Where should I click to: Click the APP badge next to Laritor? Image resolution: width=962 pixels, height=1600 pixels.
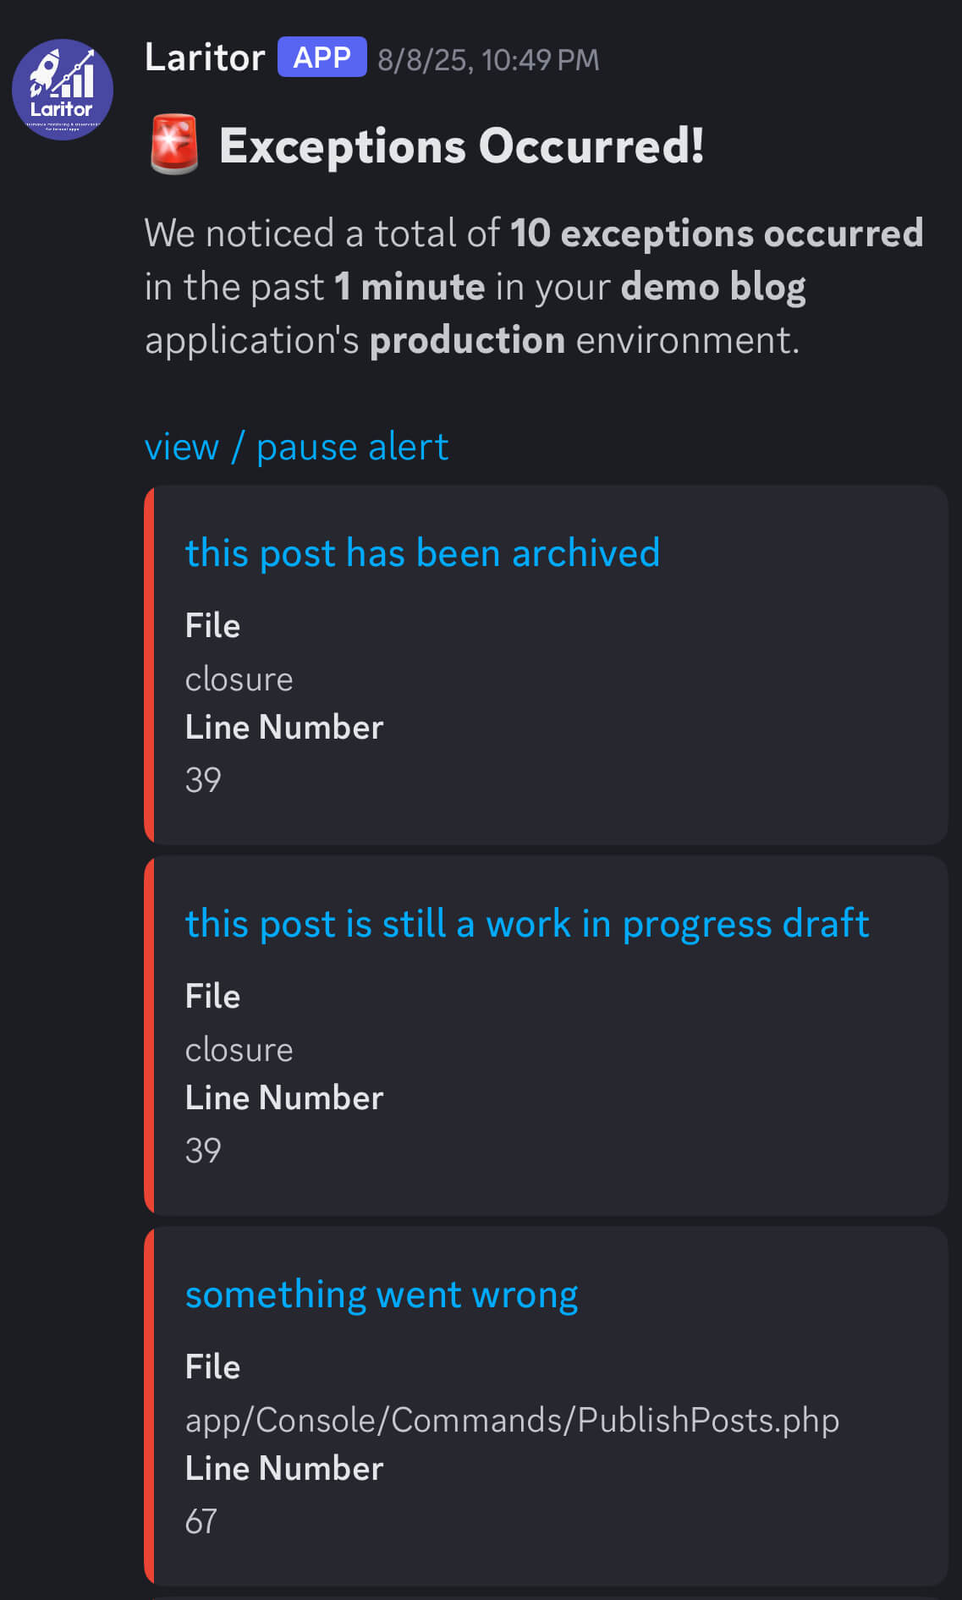coord(322,58)
